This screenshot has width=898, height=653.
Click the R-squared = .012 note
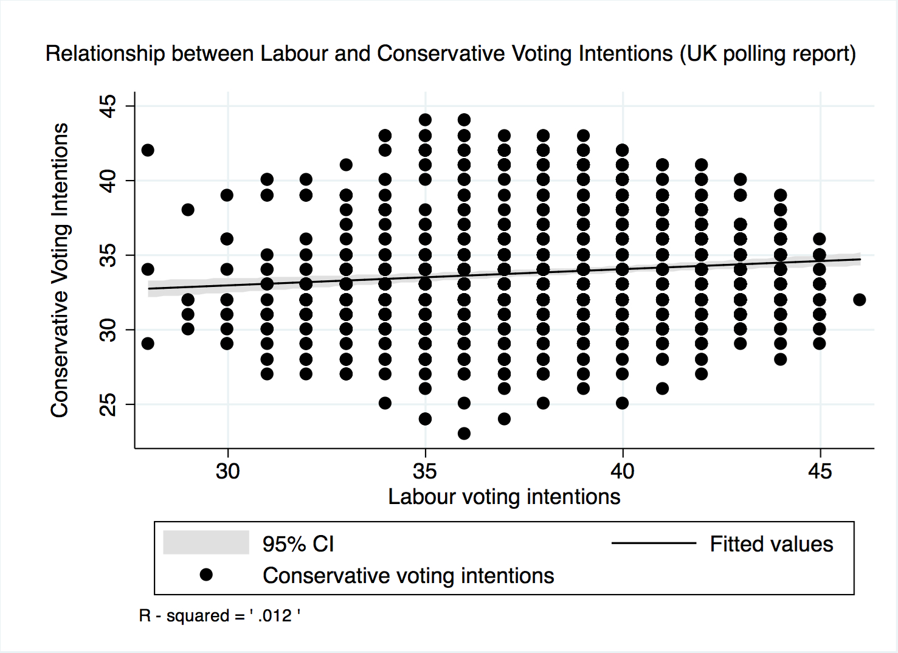coord(219,615)
